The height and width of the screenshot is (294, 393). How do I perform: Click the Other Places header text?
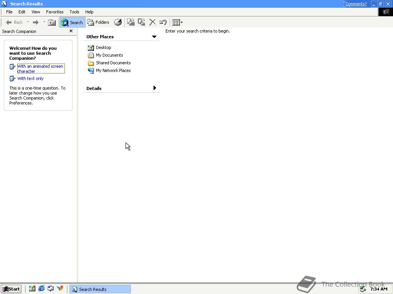[x=100, y=37]
